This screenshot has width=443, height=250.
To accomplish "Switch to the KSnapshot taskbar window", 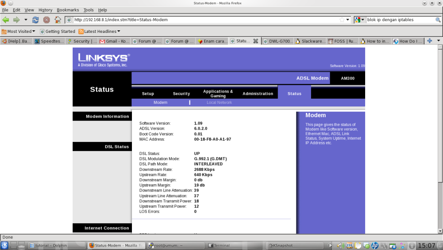I will tap(295, 246).
